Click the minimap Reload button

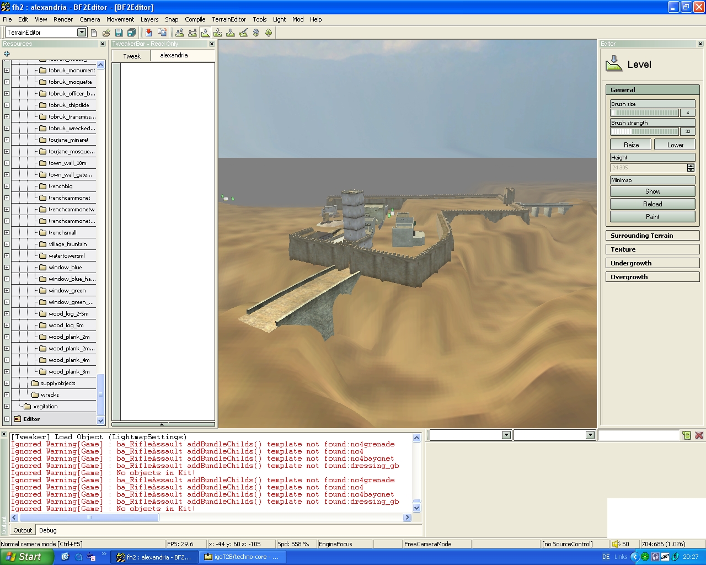click(x=652, y=204)
